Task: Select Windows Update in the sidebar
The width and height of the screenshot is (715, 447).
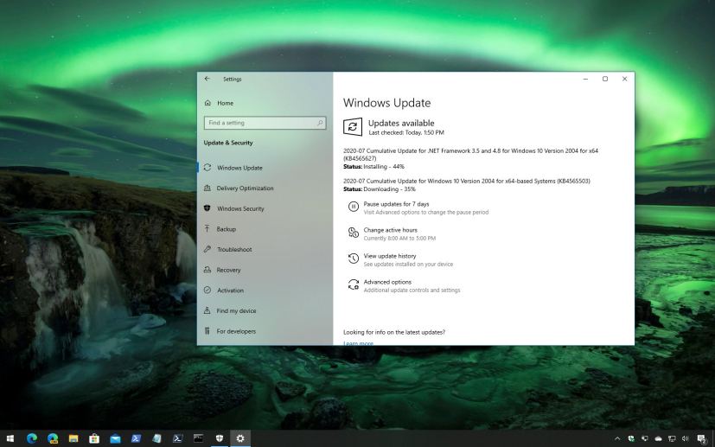Action: coord(239,168)
